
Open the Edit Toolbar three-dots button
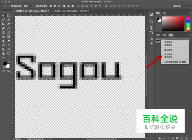(x=3, y=58)
